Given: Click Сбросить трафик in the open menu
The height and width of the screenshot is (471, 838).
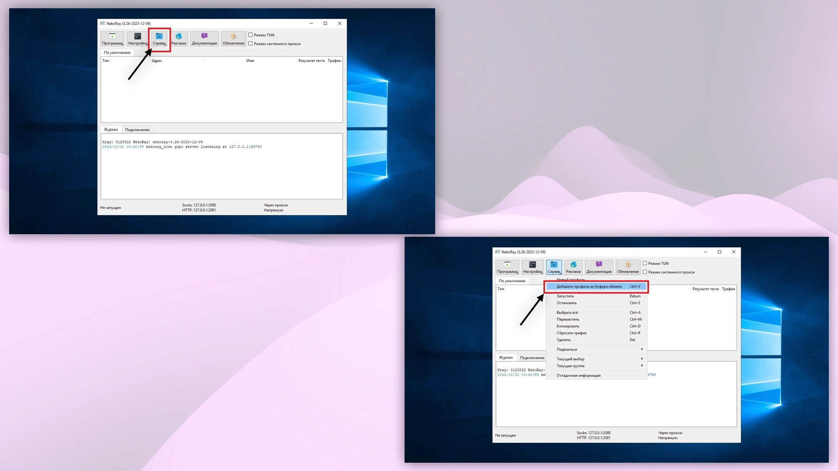Looking at the screenshot, I should click(571, 333).
